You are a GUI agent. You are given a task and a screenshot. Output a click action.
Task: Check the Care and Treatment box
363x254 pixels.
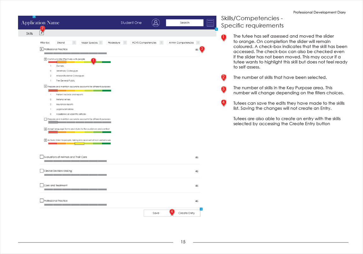42,185
